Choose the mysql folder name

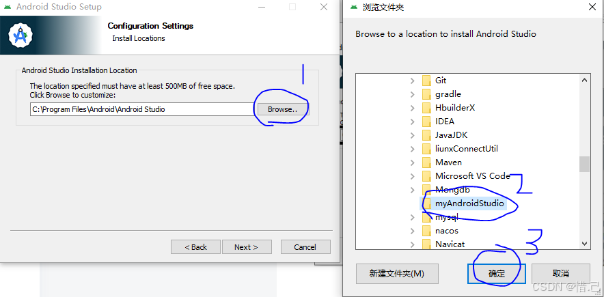coord(447,217)
